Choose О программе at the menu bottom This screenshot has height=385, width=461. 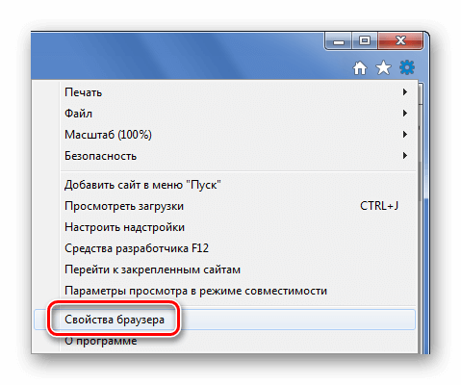pyautogui.click(x=224, y=341)
